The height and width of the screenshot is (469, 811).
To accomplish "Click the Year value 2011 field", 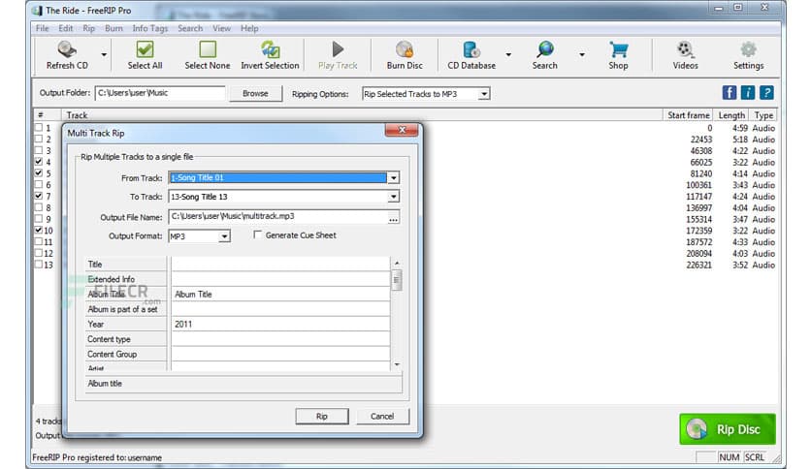I will coord(281,324).
